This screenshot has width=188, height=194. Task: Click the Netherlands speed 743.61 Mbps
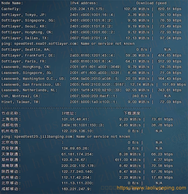pyautogui.click(x=169, y=90)
